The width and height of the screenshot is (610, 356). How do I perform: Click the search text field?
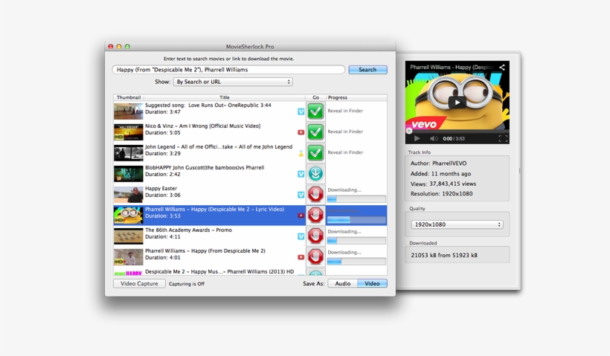click(x=228, y=70)
